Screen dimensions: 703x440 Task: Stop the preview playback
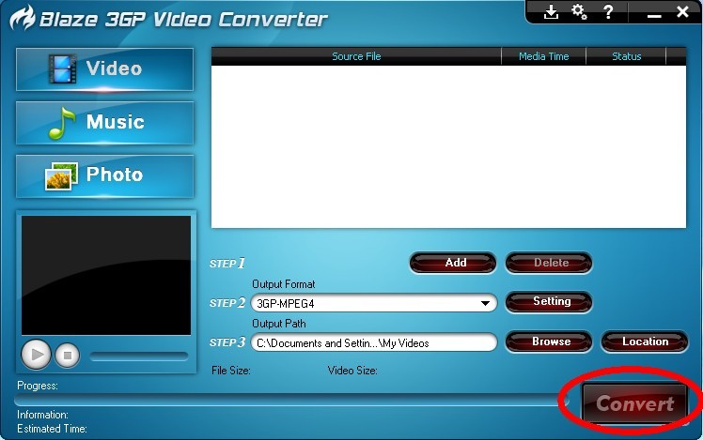(x=68, y=356)
